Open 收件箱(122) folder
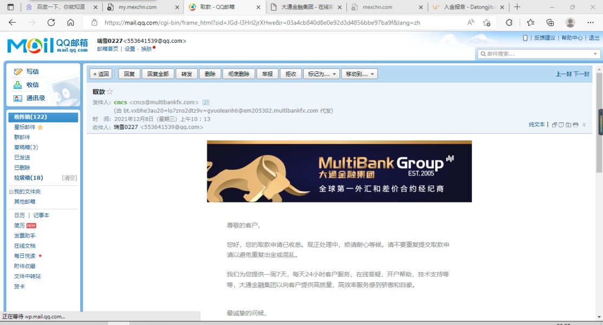 pyautogui.click(x=43, y=117)
